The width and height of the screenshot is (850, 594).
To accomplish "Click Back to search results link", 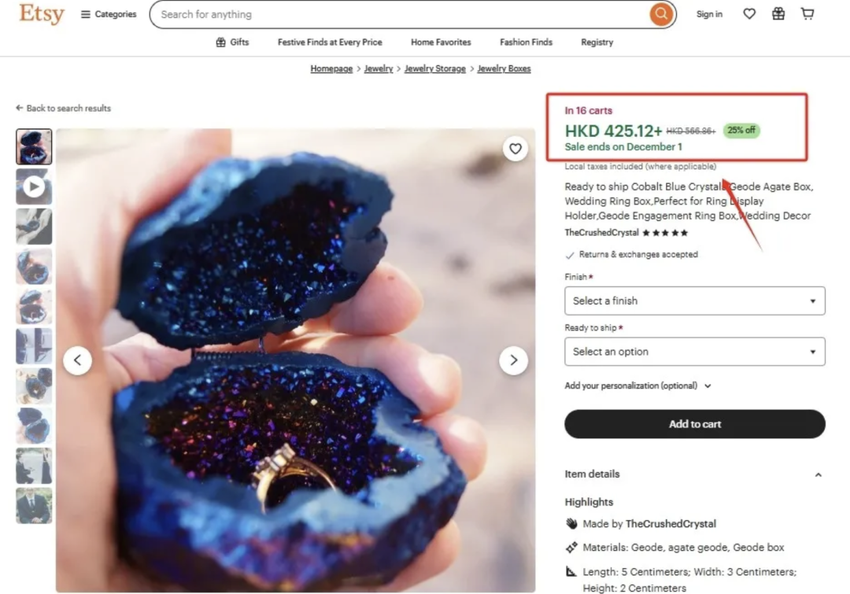I will point(64,109).
